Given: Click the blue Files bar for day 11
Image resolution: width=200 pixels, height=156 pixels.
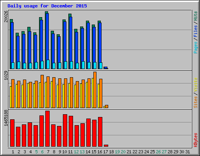Looking at the screenshot, I should pyautogui.click(x=71, y=39).
